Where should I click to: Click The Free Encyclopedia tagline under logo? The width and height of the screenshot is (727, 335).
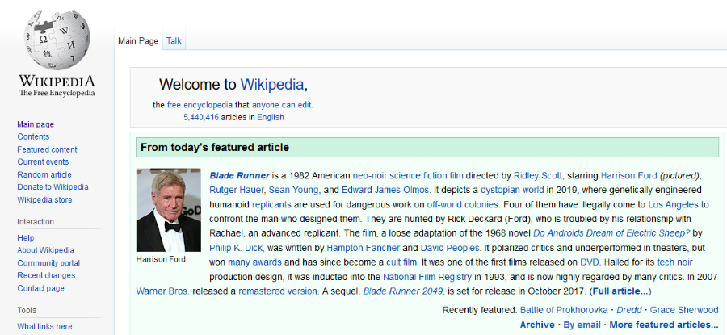coord(57,93)
